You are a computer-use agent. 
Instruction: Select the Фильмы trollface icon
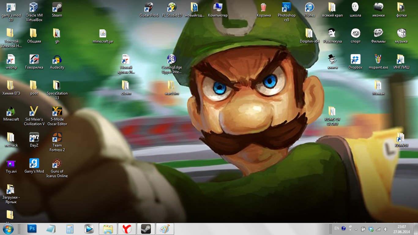(x=378, y=36)
